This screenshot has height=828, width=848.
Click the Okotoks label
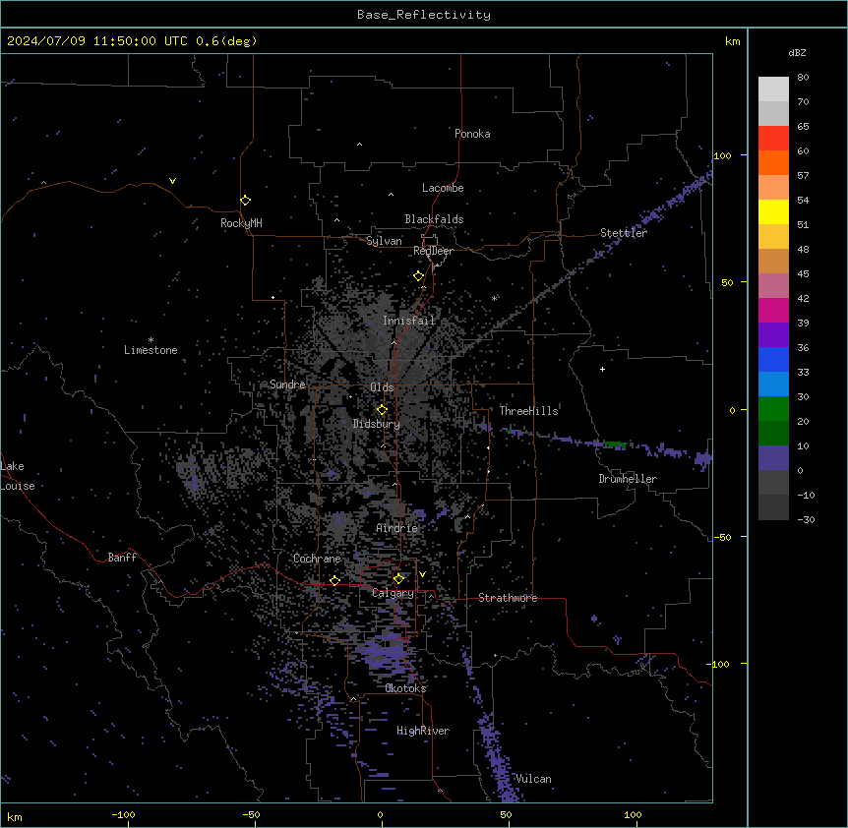pos(405,688)
